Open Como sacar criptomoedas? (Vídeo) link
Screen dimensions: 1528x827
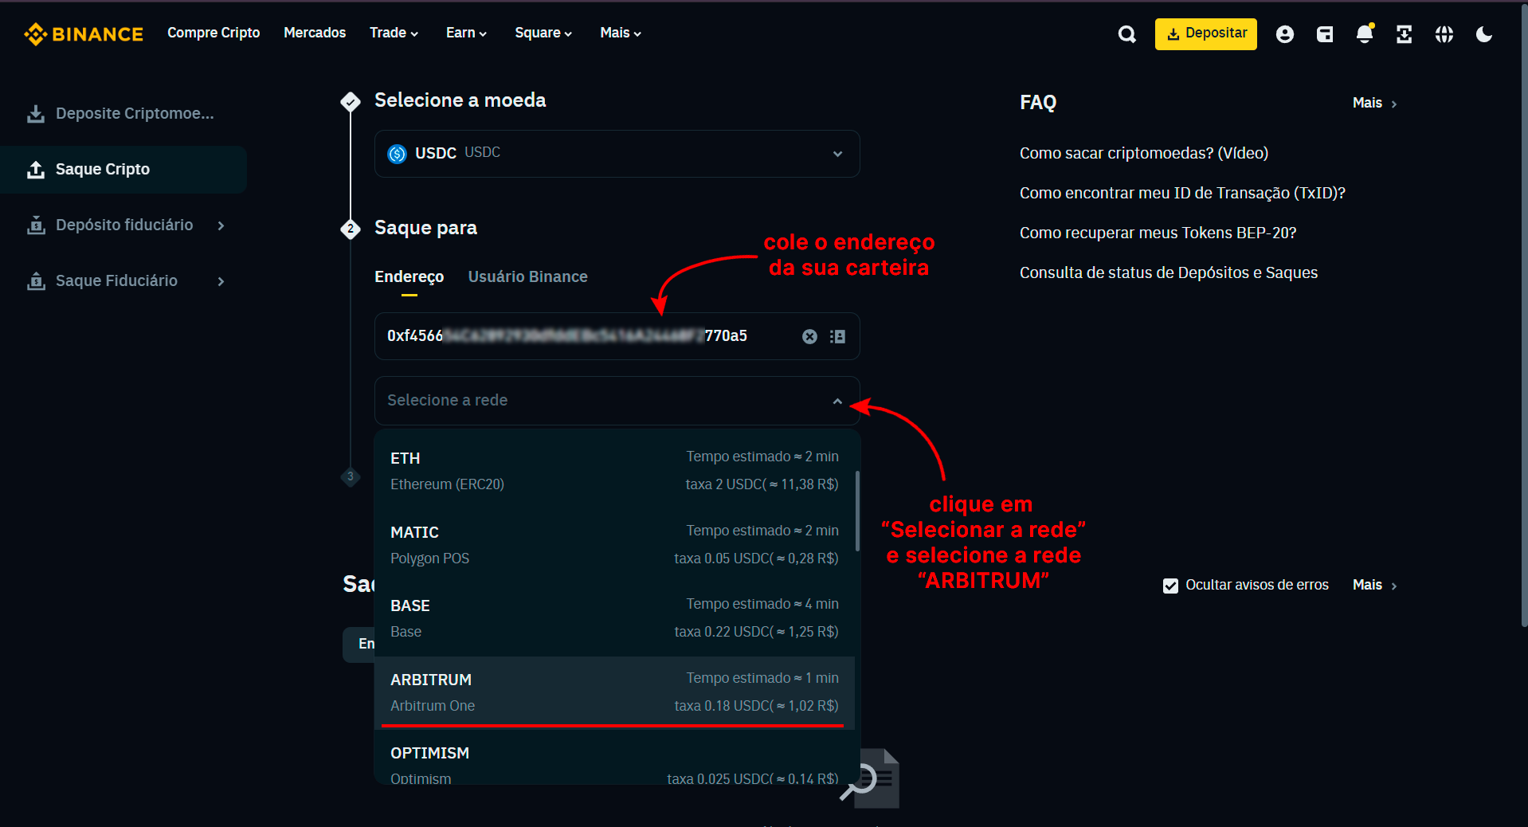(1144, 153)
